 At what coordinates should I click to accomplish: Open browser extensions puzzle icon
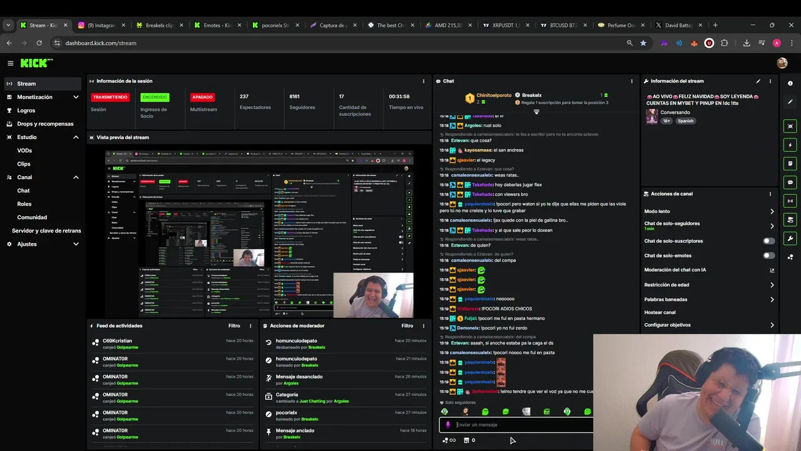[725, 43]
